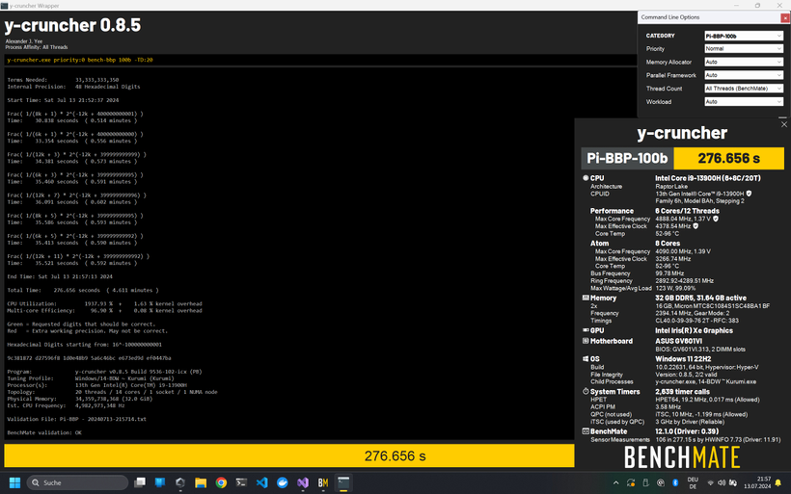Open the Parallel Framework dropdown
The height and width of the screenshot is (494, 791).
(x=744, y=75)
